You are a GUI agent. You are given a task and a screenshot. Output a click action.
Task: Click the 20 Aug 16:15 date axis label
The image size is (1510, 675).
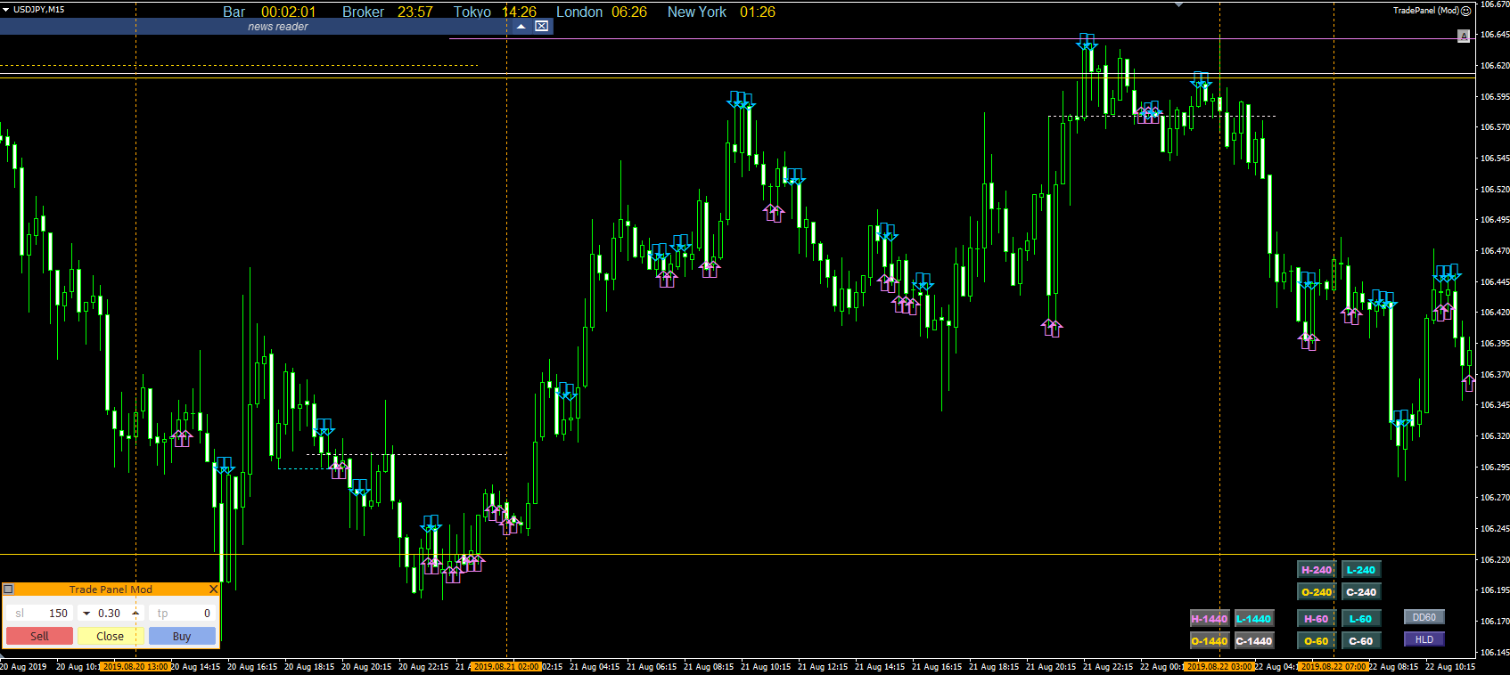click(x=252, y=666)
